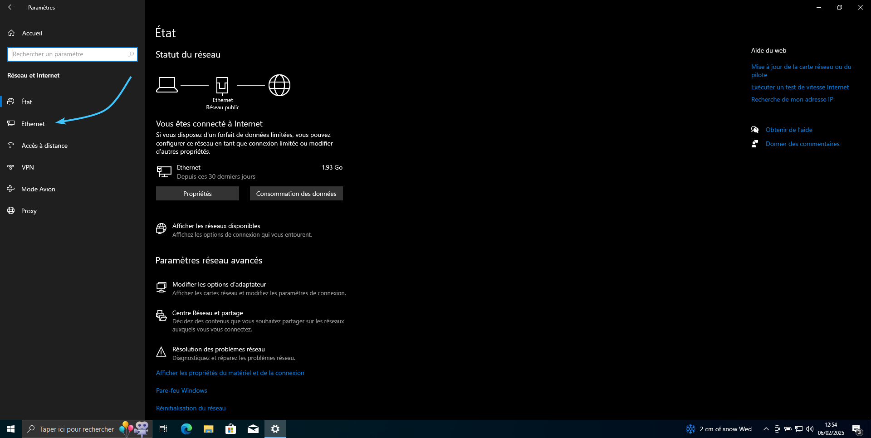
Task: Open Centre Réseau et partage
Action: click(207, 313)
